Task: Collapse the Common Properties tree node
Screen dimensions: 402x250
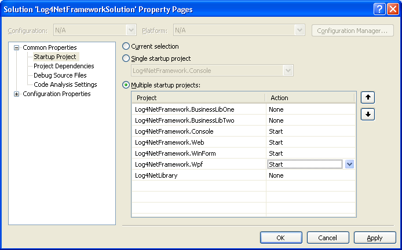Action: 16,47
